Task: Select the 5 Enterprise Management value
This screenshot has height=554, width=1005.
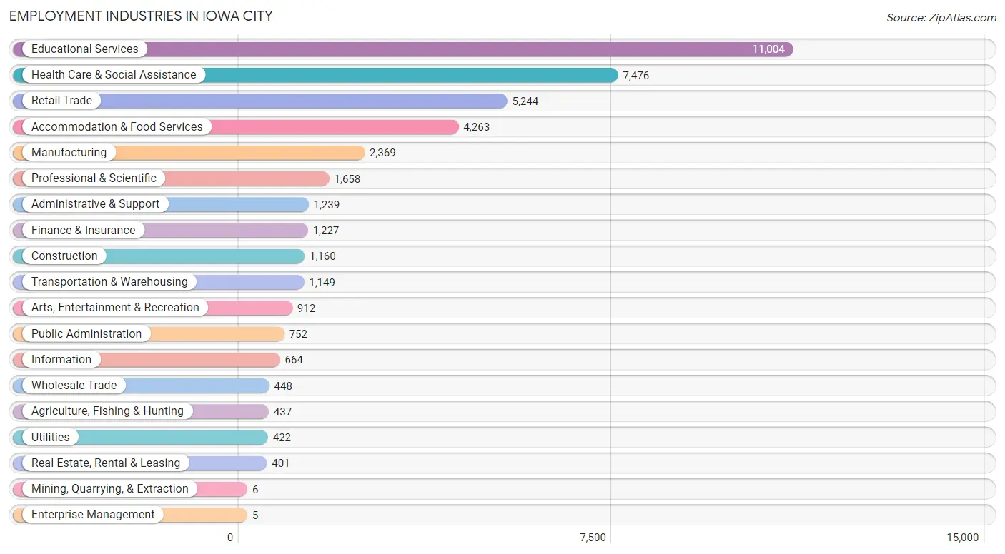Action: click(255, 515)
